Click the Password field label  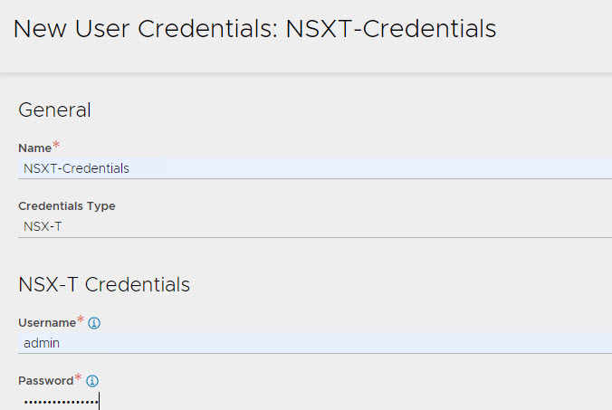(x=45, y=381)
